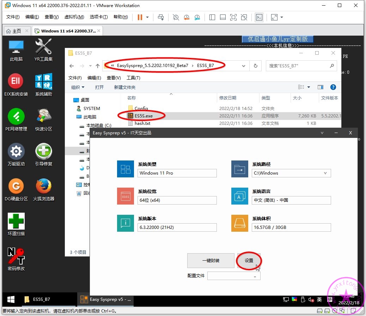The height and width of the screenshot is (316, 366).
Task: Open the YR工具集 desktop icon
Action: click(x=43, y=50)
